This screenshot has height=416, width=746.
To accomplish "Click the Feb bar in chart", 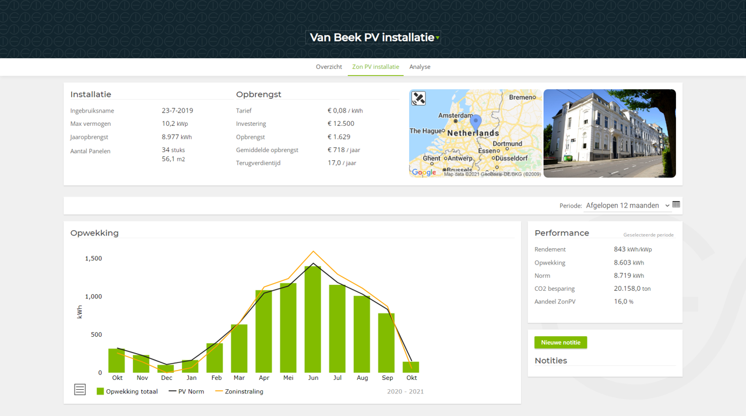I will [x=214, y=358].
